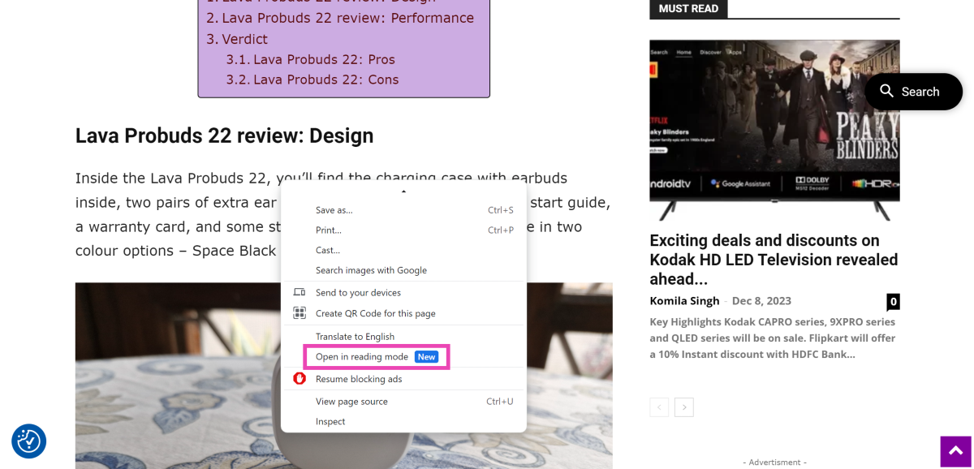Click the earbuds case photo
The height and width of the screenshot is (469, 974).
tap(344, 376)
